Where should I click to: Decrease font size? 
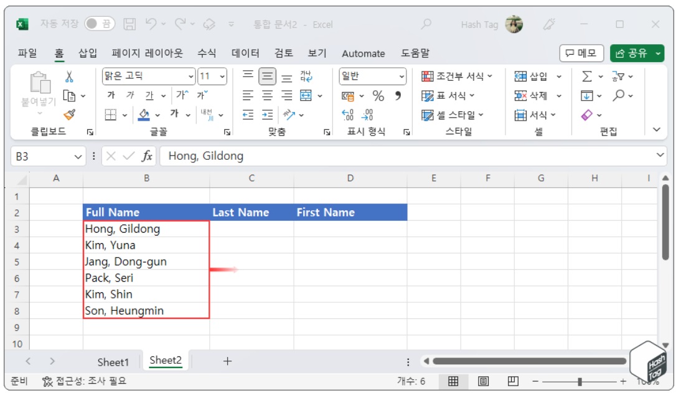coord(202,95)
